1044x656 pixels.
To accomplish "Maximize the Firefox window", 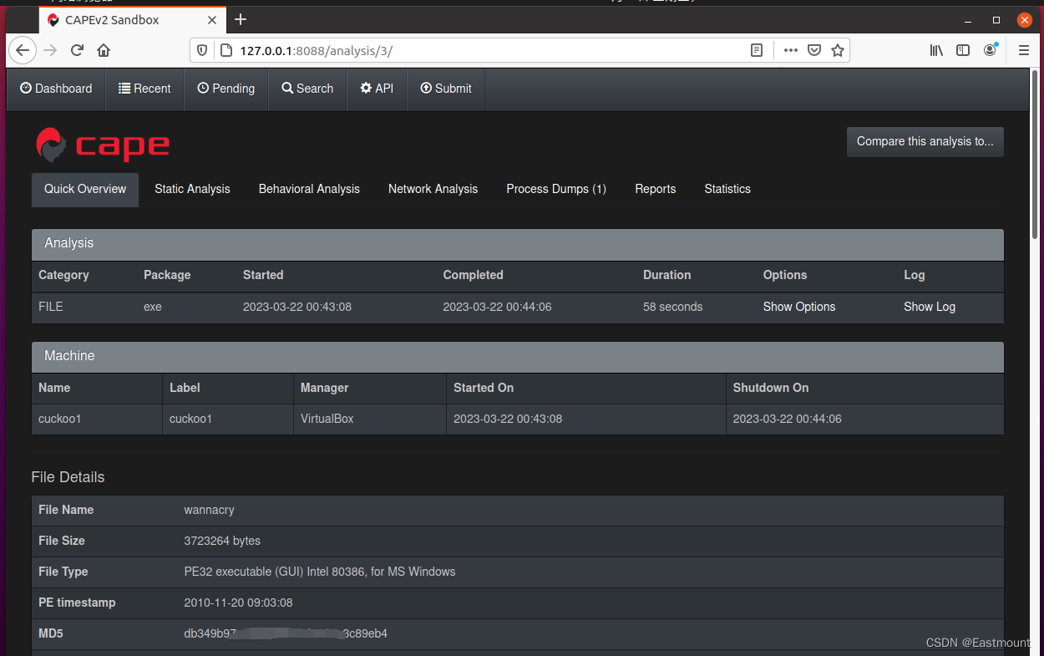I will [996, 19].
